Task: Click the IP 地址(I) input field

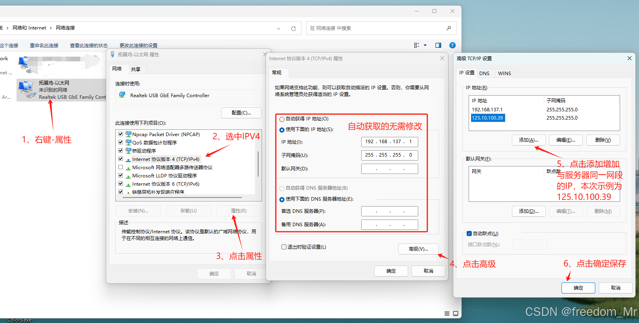Action: pyautogui.click(x=390, y=142)
